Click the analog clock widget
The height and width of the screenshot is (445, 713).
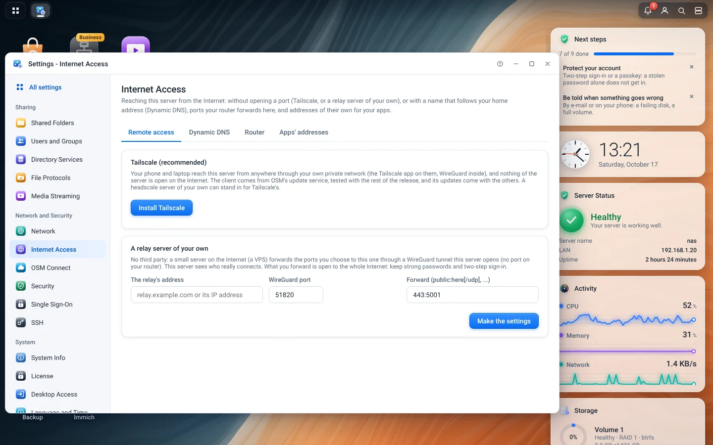[575, 154]
